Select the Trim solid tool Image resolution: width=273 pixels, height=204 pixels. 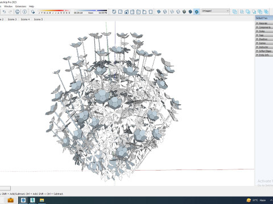tap(260, 12)
